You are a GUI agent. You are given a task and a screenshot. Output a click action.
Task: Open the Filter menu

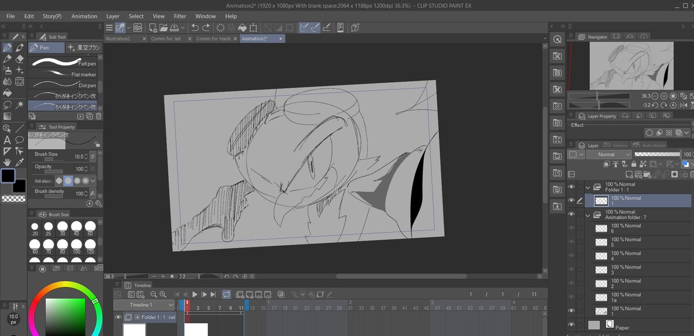click(x=180, y=16)
